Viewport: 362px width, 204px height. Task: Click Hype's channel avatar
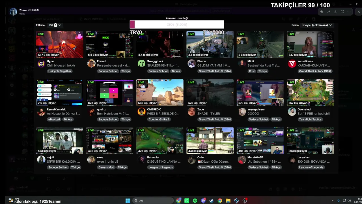click(41, 63)
